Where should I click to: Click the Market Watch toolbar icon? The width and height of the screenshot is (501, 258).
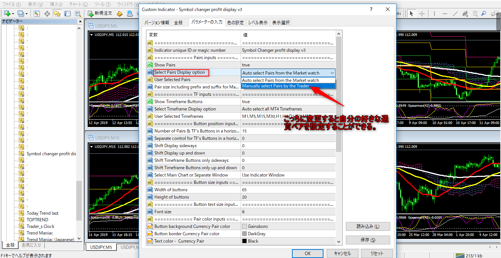[37, 14]
